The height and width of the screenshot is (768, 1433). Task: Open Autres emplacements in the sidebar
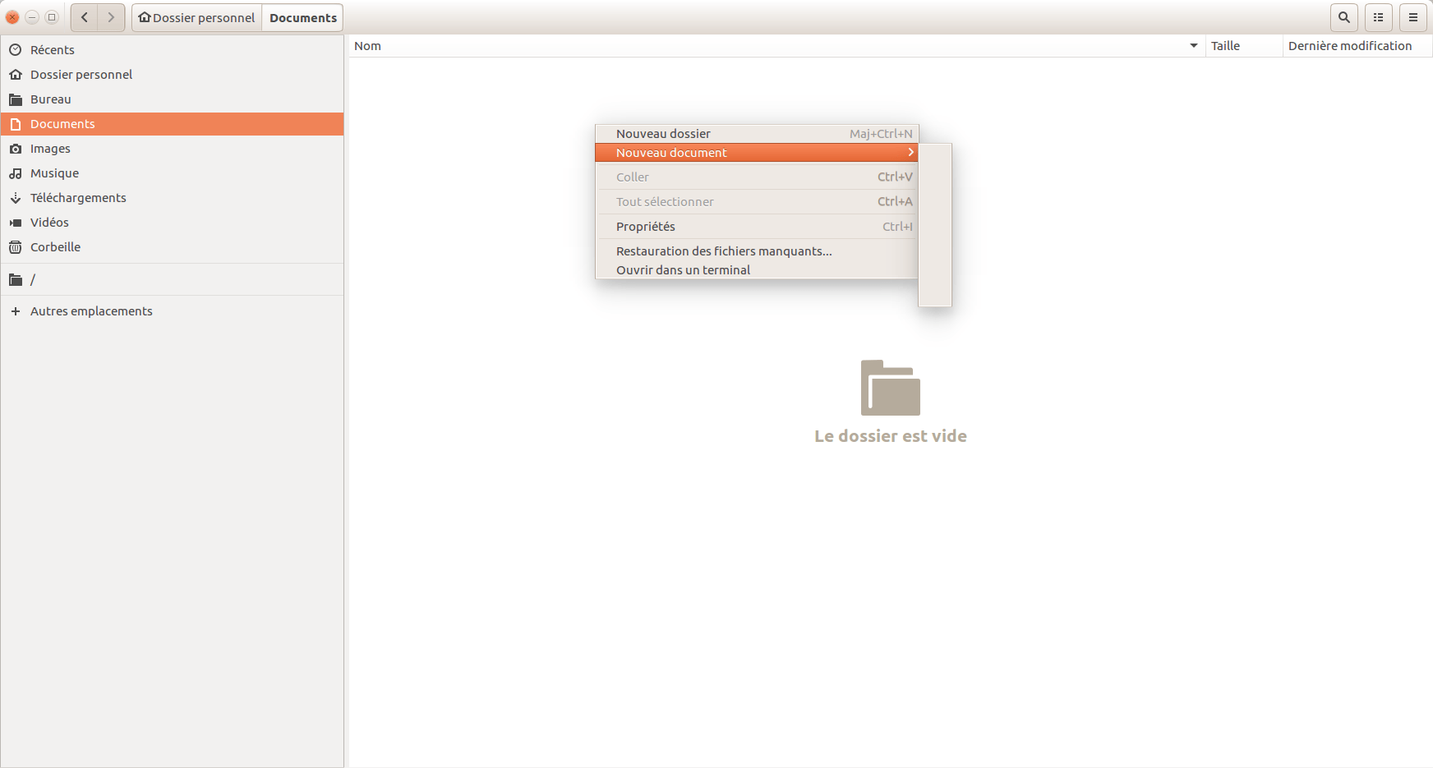coord(172,311)
